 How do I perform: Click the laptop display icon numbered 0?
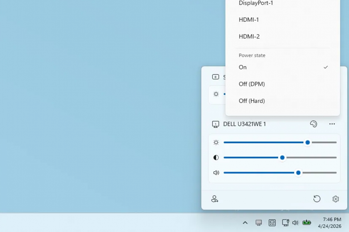[x=216, y=77]
